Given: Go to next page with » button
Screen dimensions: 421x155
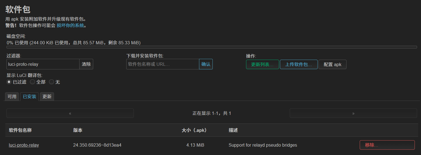Looking at the screenshot, I should pos(353,113).
